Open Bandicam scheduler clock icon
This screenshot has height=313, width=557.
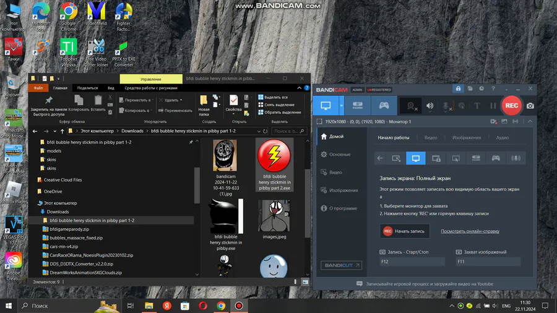481,88
